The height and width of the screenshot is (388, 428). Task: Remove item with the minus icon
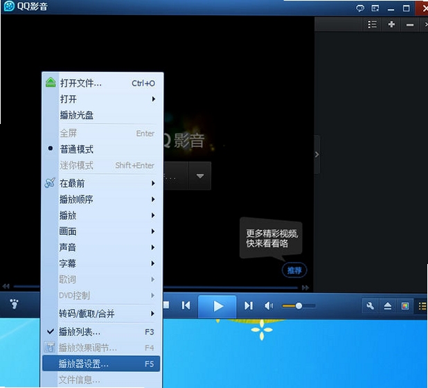click(x=410, y=25)
